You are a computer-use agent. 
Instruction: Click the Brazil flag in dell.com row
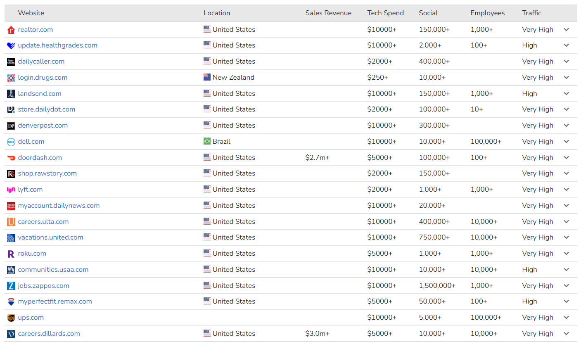[x=207, y=141]
